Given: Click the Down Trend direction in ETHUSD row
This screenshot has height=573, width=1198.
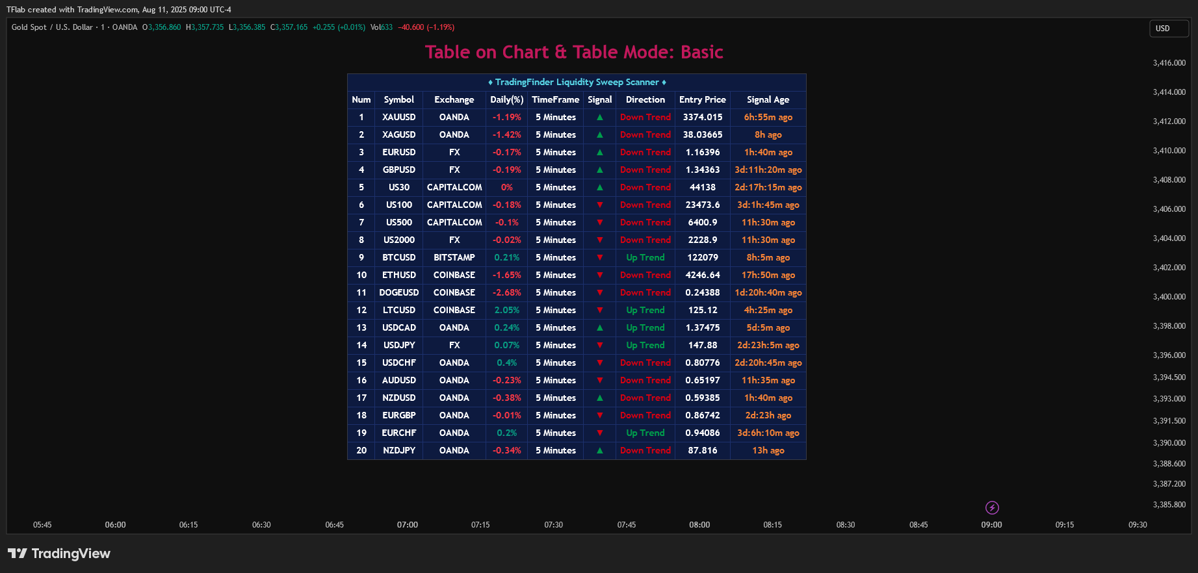Looking at the screenshot, I should (x=645, y=275).
